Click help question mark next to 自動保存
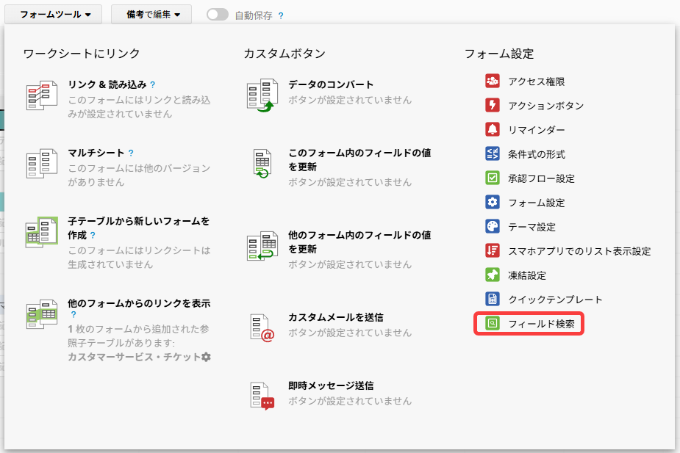Screen dimensions: 680x453 tap(281, 15)
